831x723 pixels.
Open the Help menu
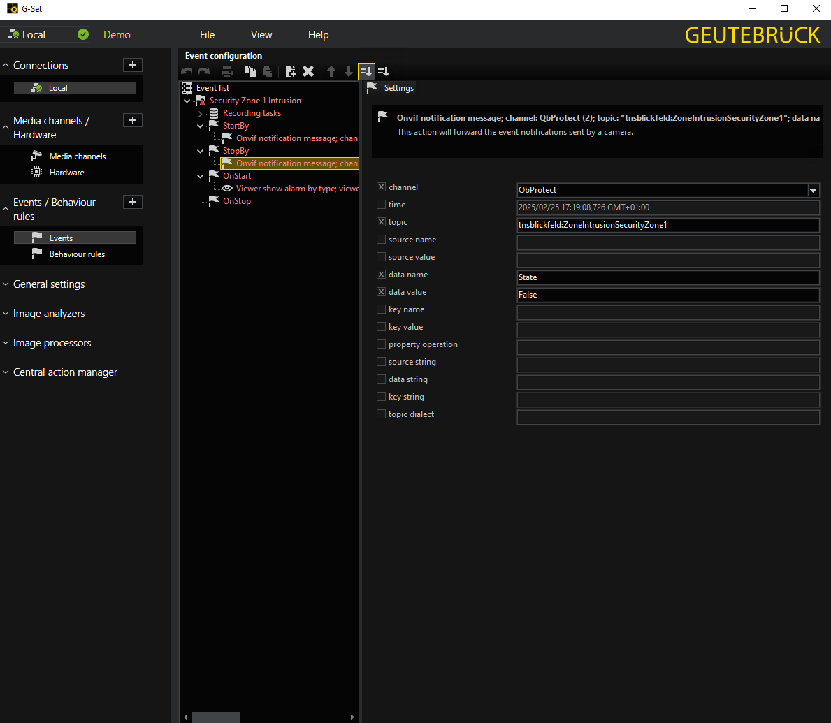318,35
